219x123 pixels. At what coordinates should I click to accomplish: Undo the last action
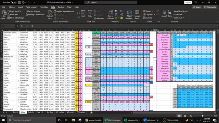23,2
